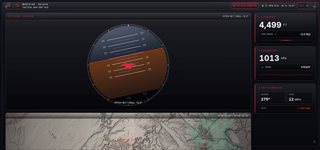Click the 180 compass heading mark
The image size is (320, 150).
pos(128,98)
